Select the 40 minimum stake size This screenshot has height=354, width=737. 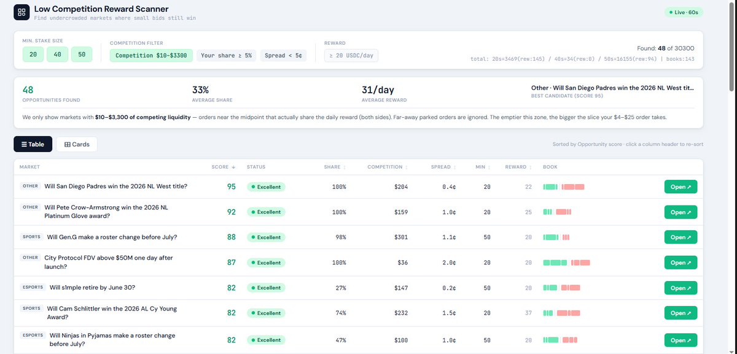coord(57,55)
